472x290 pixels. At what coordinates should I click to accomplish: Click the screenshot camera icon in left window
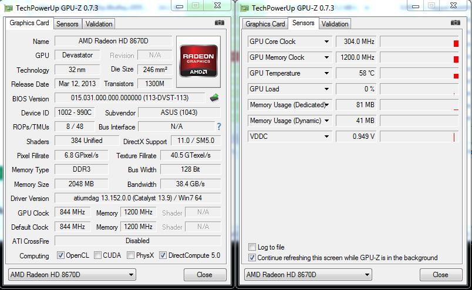tap(220, 22)
